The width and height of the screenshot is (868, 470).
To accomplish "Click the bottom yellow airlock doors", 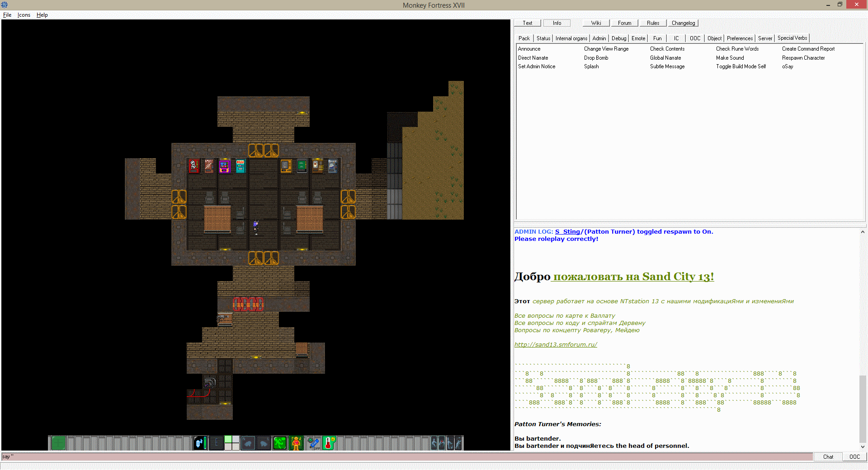I will pyautogui.click(x=264, y=258).
